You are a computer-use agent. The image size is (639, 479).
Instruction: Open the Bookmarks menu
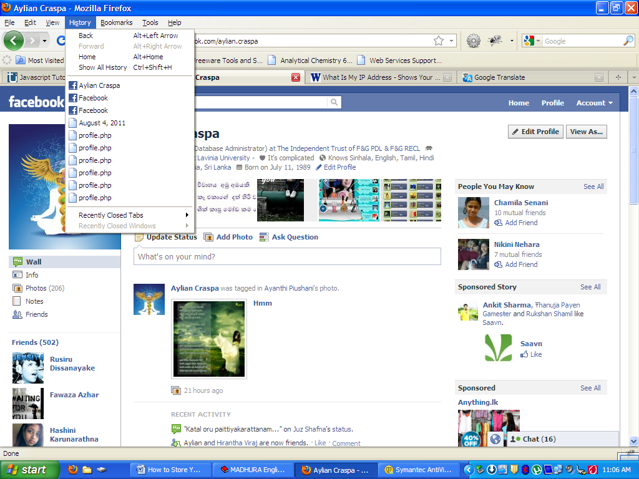click(x=117, y=22)
